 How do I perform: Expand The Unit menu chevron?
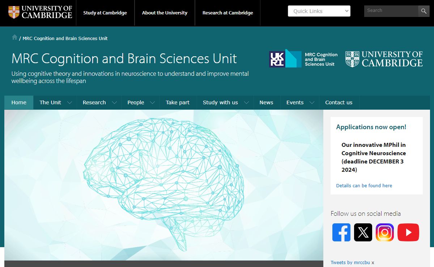[x=70, y=103]
